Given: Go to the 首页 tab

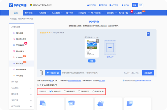Looking at the screenshot, I should (16, 13).
